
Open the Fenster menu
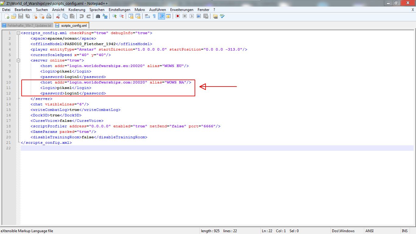[x=203, y=10]
